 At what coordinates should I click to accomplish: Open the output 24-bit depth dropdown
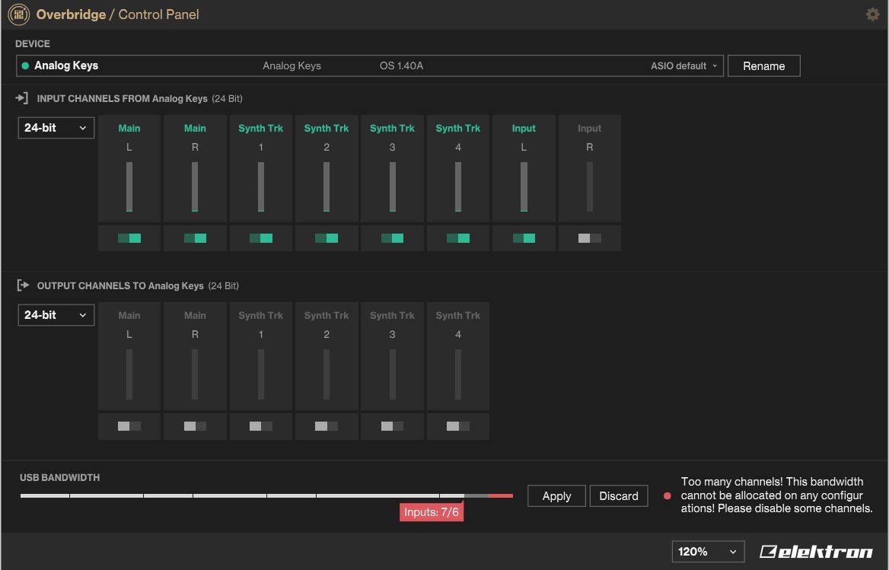[x=56, y=315]
